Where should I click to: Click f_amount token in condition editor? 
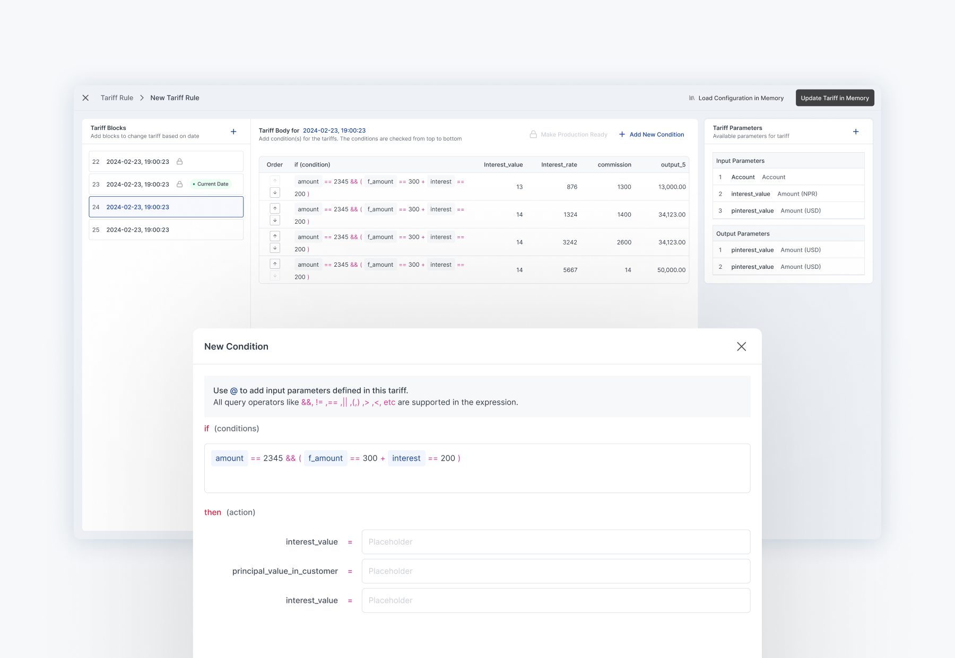[x=326, y=458]
